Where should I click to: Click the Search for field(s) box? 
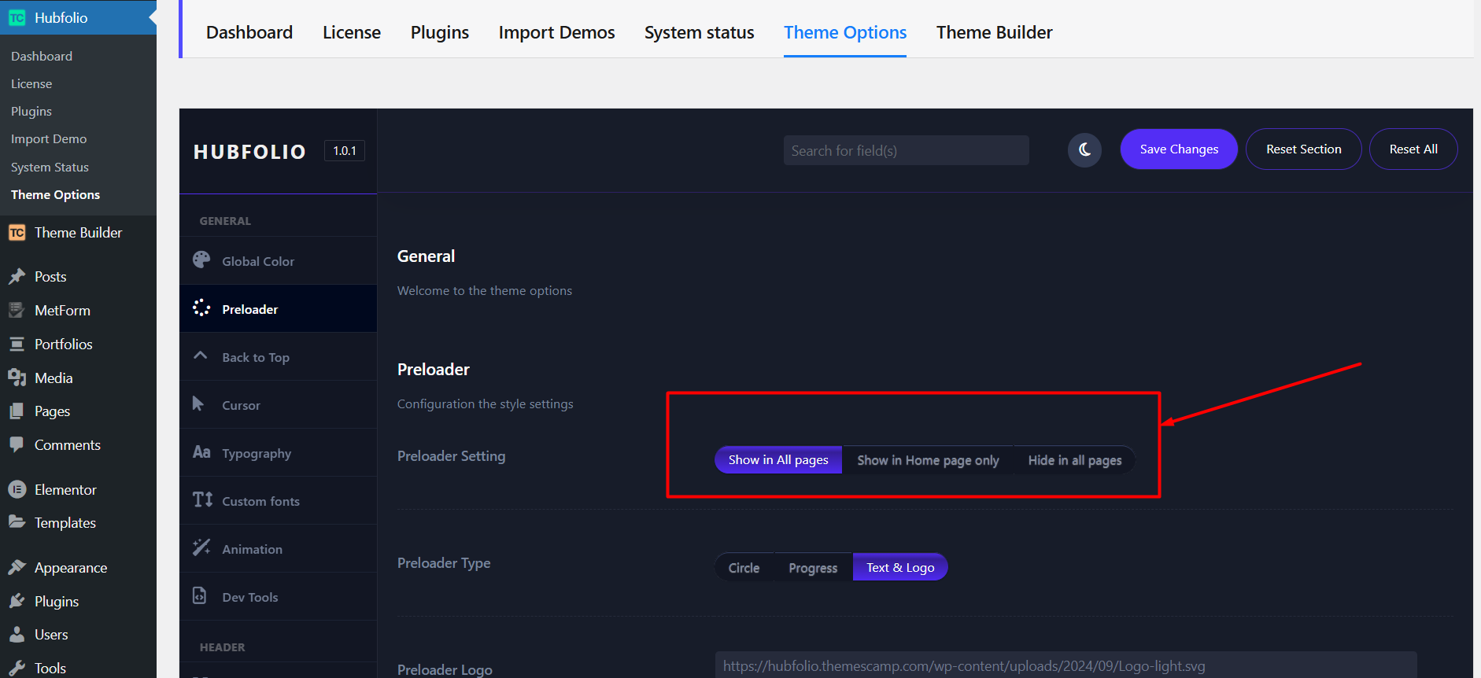coord(906,150)
